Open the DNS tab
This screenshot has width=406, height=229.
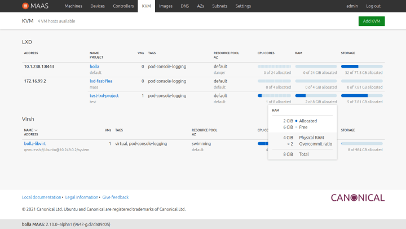coord(184,6)
